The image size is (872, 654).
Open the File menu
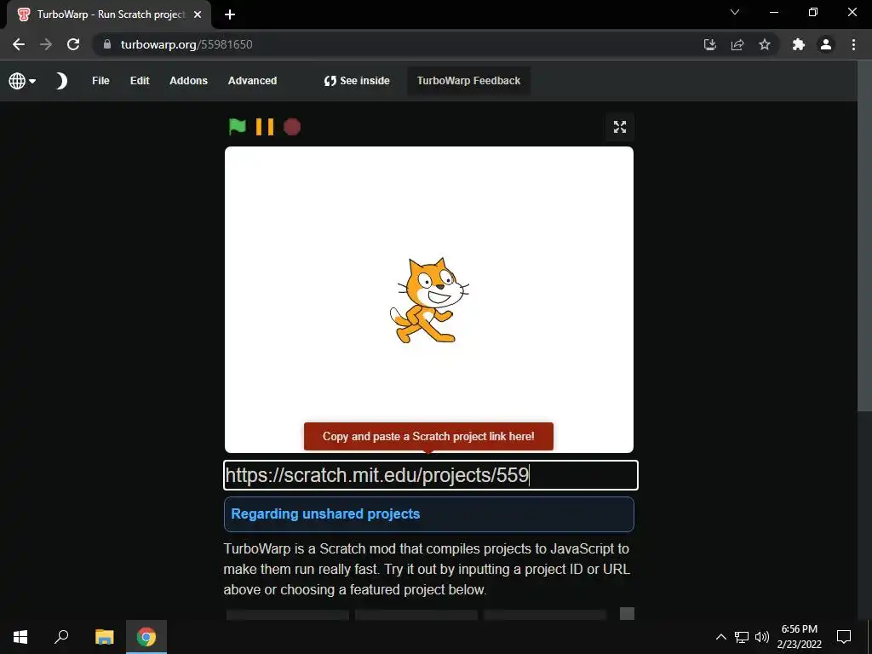pyautogui.click(x=100, y=81)
